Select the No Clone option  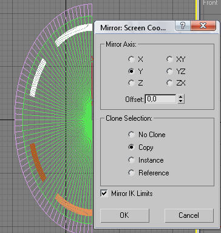[131, 135]
